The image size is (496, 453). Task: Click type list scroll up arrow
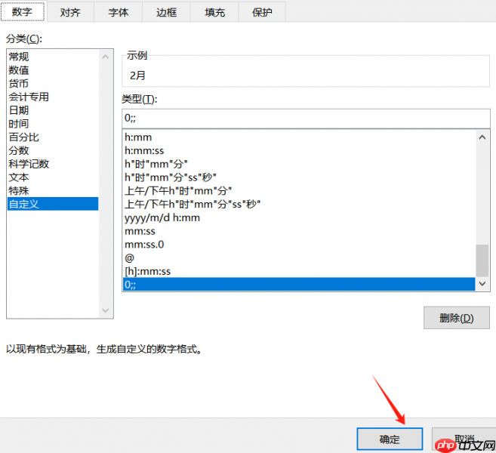482,137
